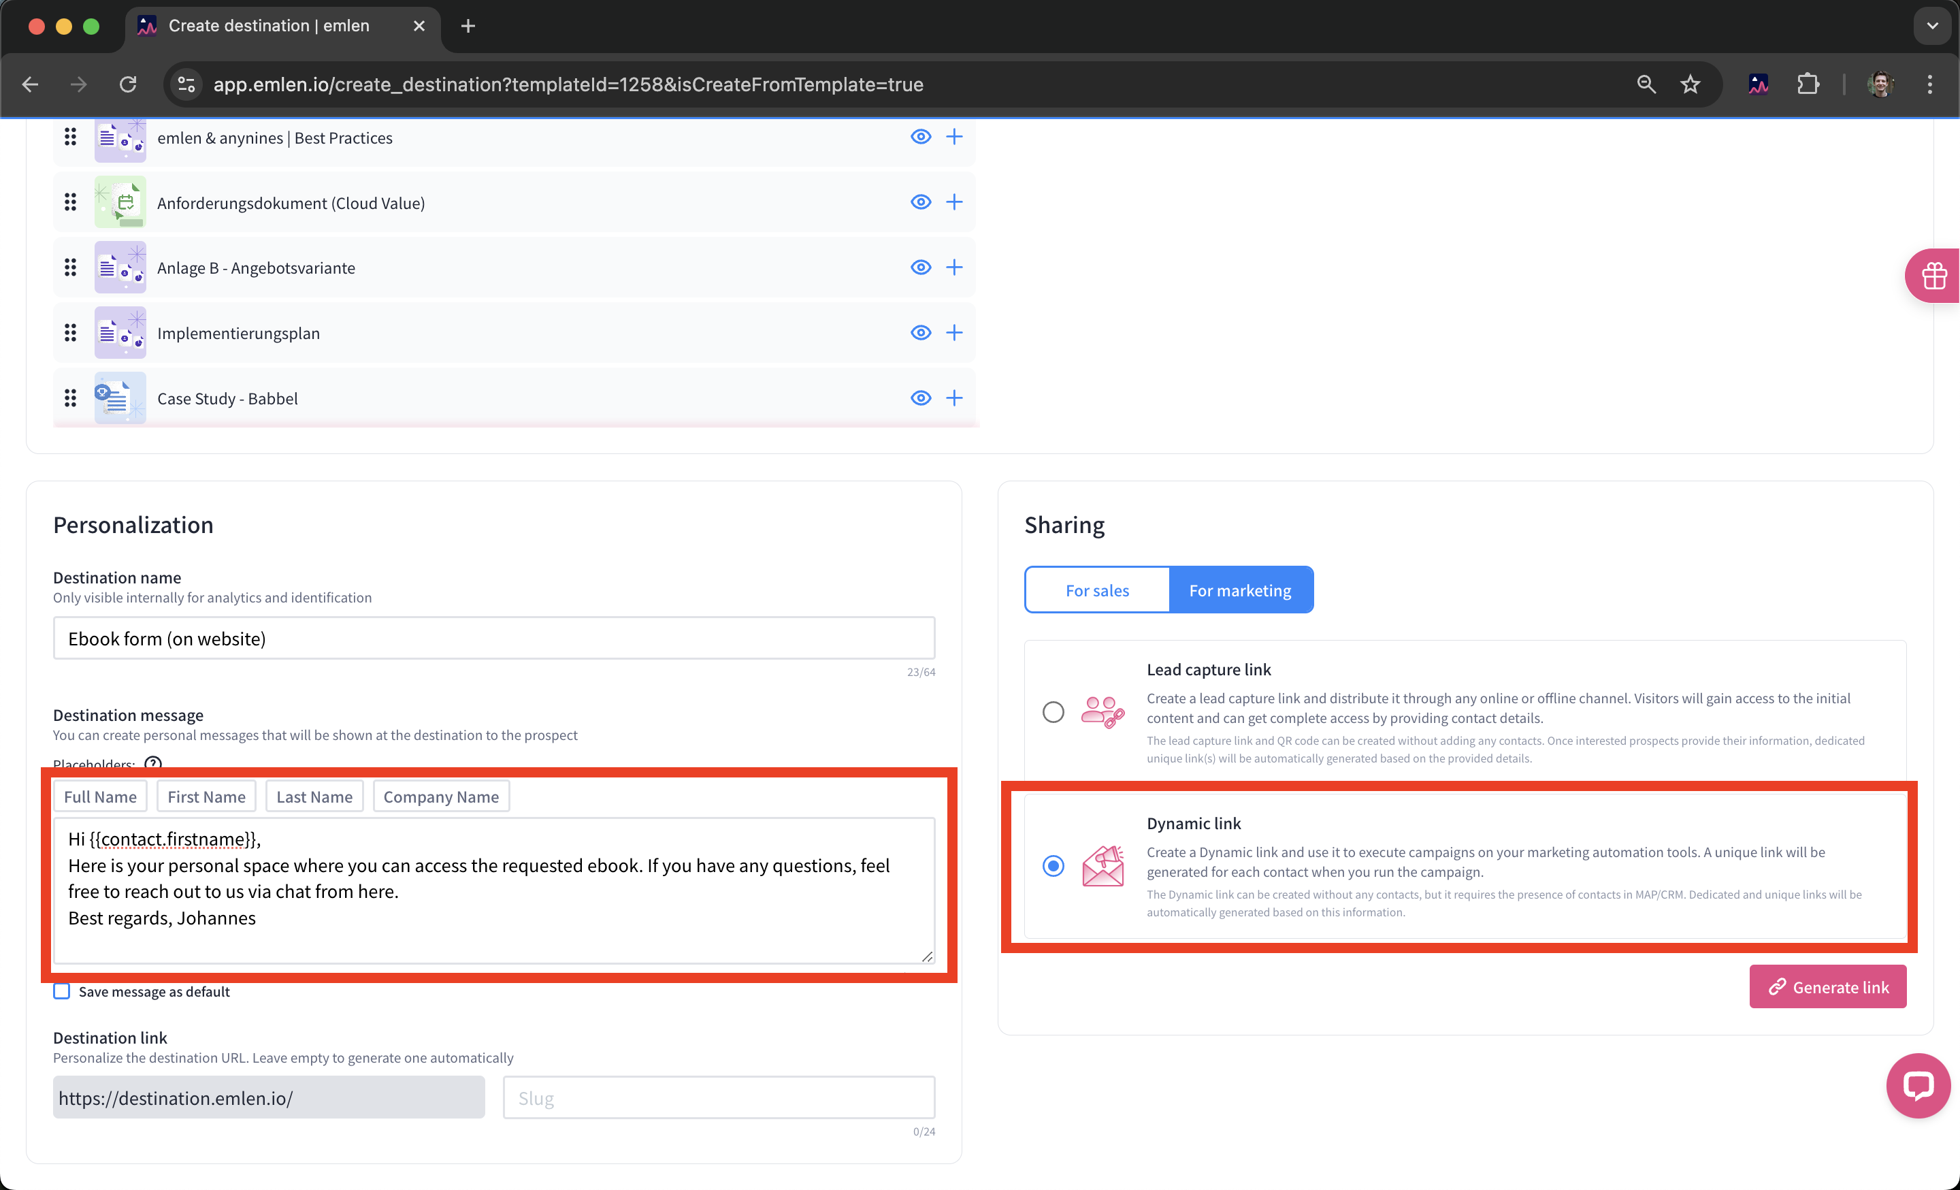Screen dimensions: 1960x1190
Task: Add Case Study - Babbel with plus icon
Action: (953, 398)
